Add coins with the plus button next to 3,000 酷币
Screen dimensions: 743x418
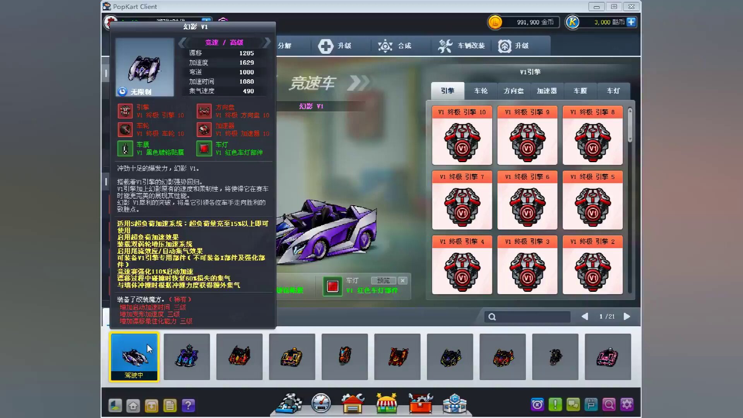[x=631, y=22]
